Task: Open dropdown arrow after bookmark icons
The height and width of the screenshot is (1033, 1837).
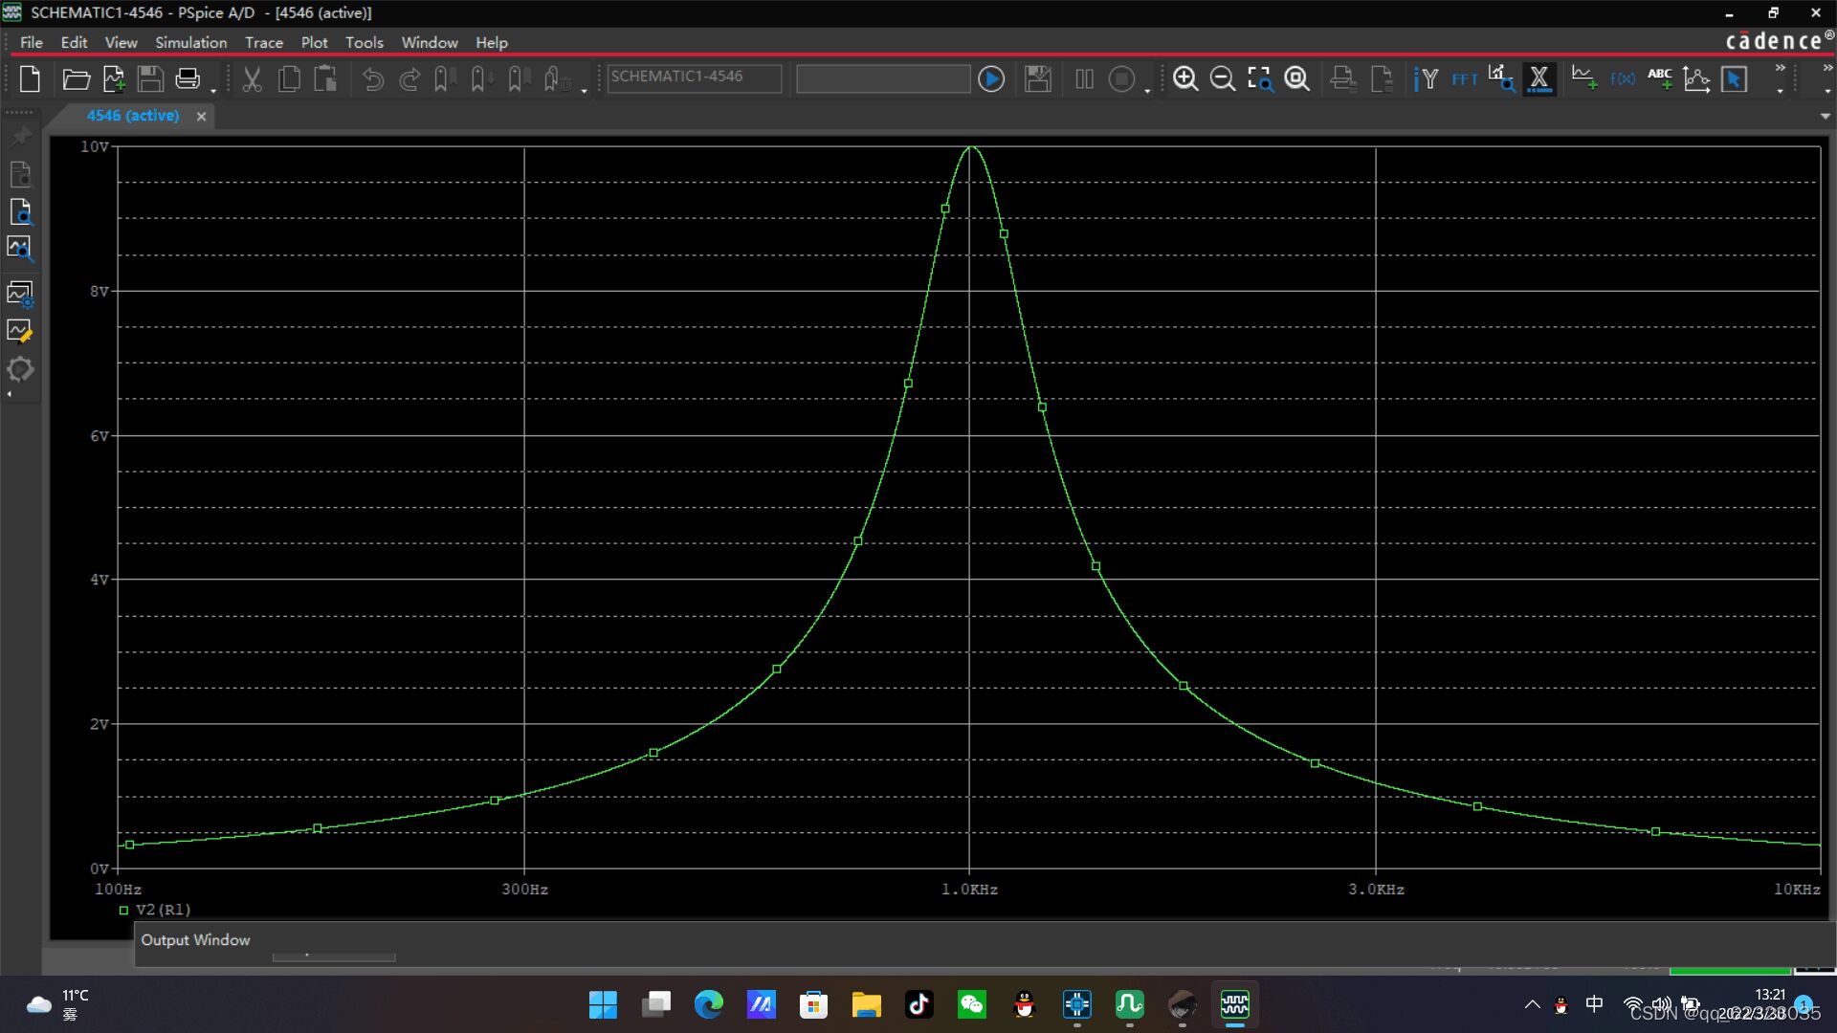Action: [x=584, y=91]
